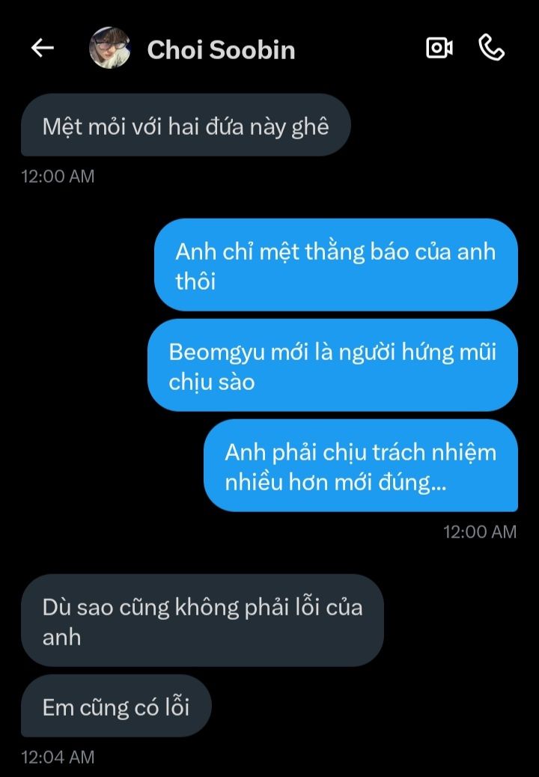Viewport: 539px width, 777px height.
Task: Tap the 12:04 AM timestamp
Action: (x=58, y=758)
